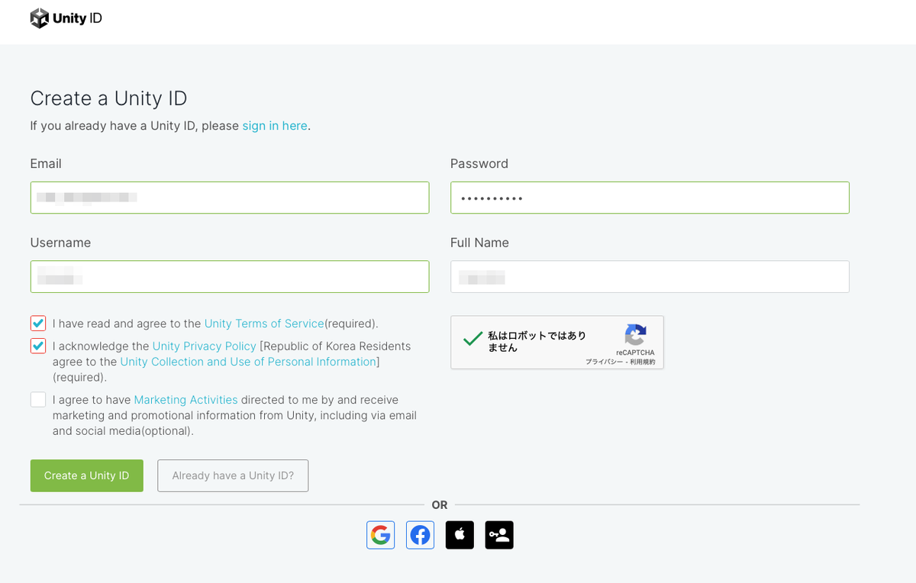Focus the Email input field
Viewport: 916px width, 583px height.
point(230,198)
